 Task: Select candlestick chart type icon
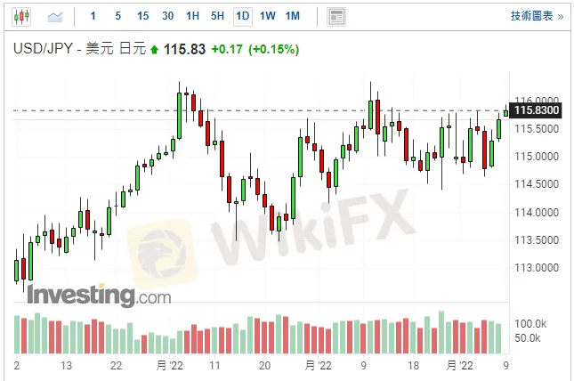pos(23,16)
